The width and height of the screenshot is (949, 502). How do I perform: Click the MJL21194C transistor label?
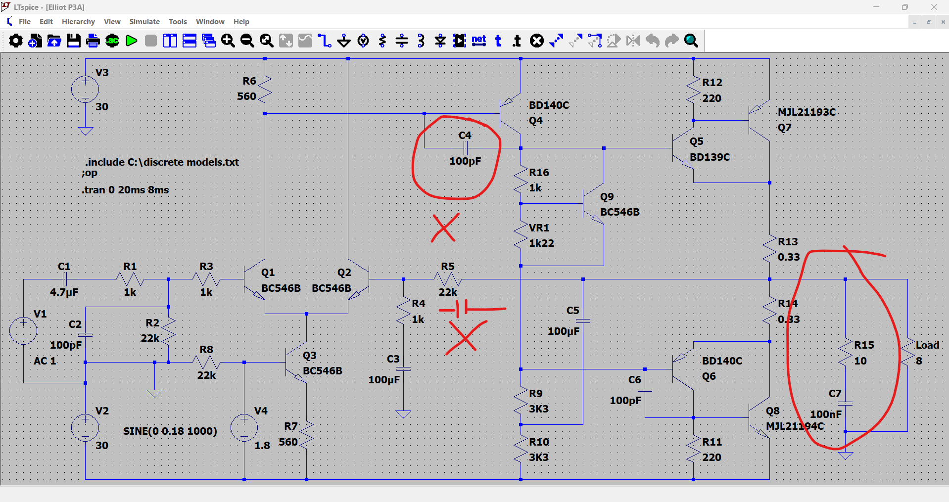pos(795,426)
